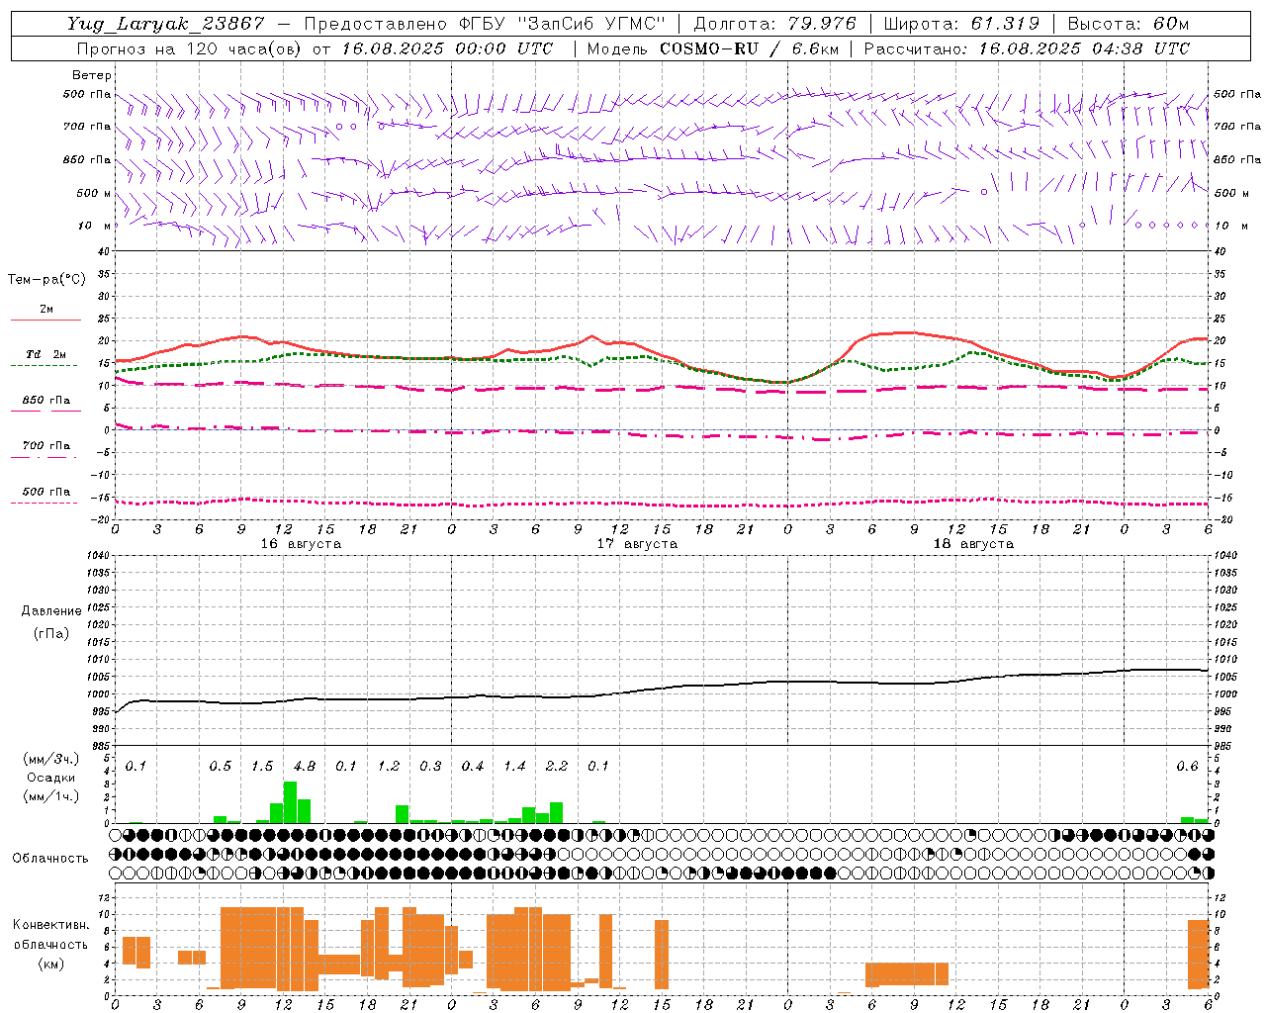Click the Осадки precipitation label
Image resolution: width=1266 pixels, height=1013 pixels.
[51, 778]
